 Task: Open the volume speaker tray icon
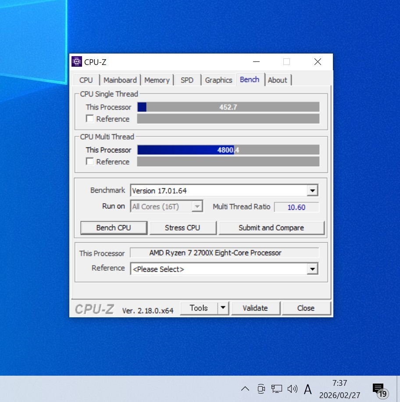(293, 389)
